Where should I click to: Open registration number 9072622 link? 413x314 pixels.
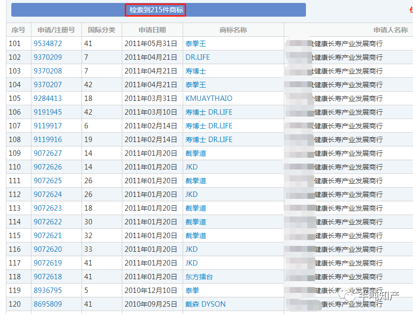coord(48,221)
